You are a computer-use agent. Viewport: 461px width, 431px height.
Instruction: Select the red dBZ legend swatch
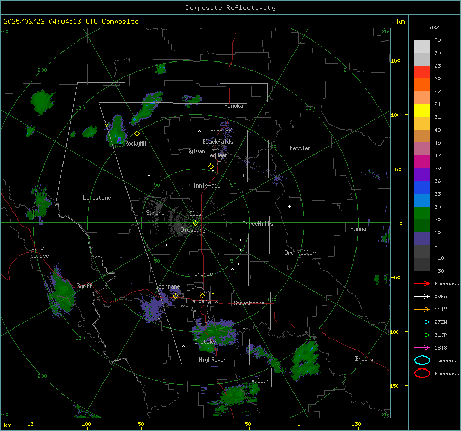click(422, 72)
